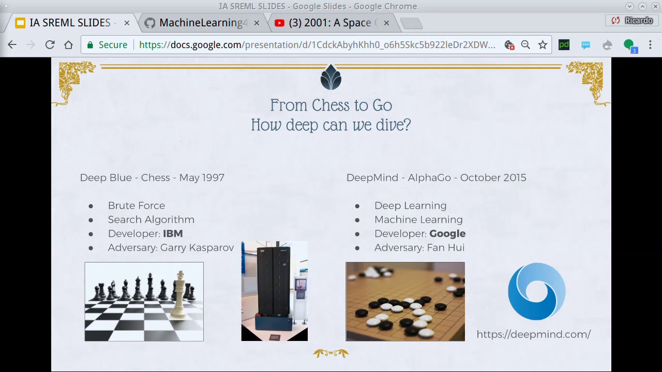
Task: Minimize the Chrome window
Action: pos(629,6)
